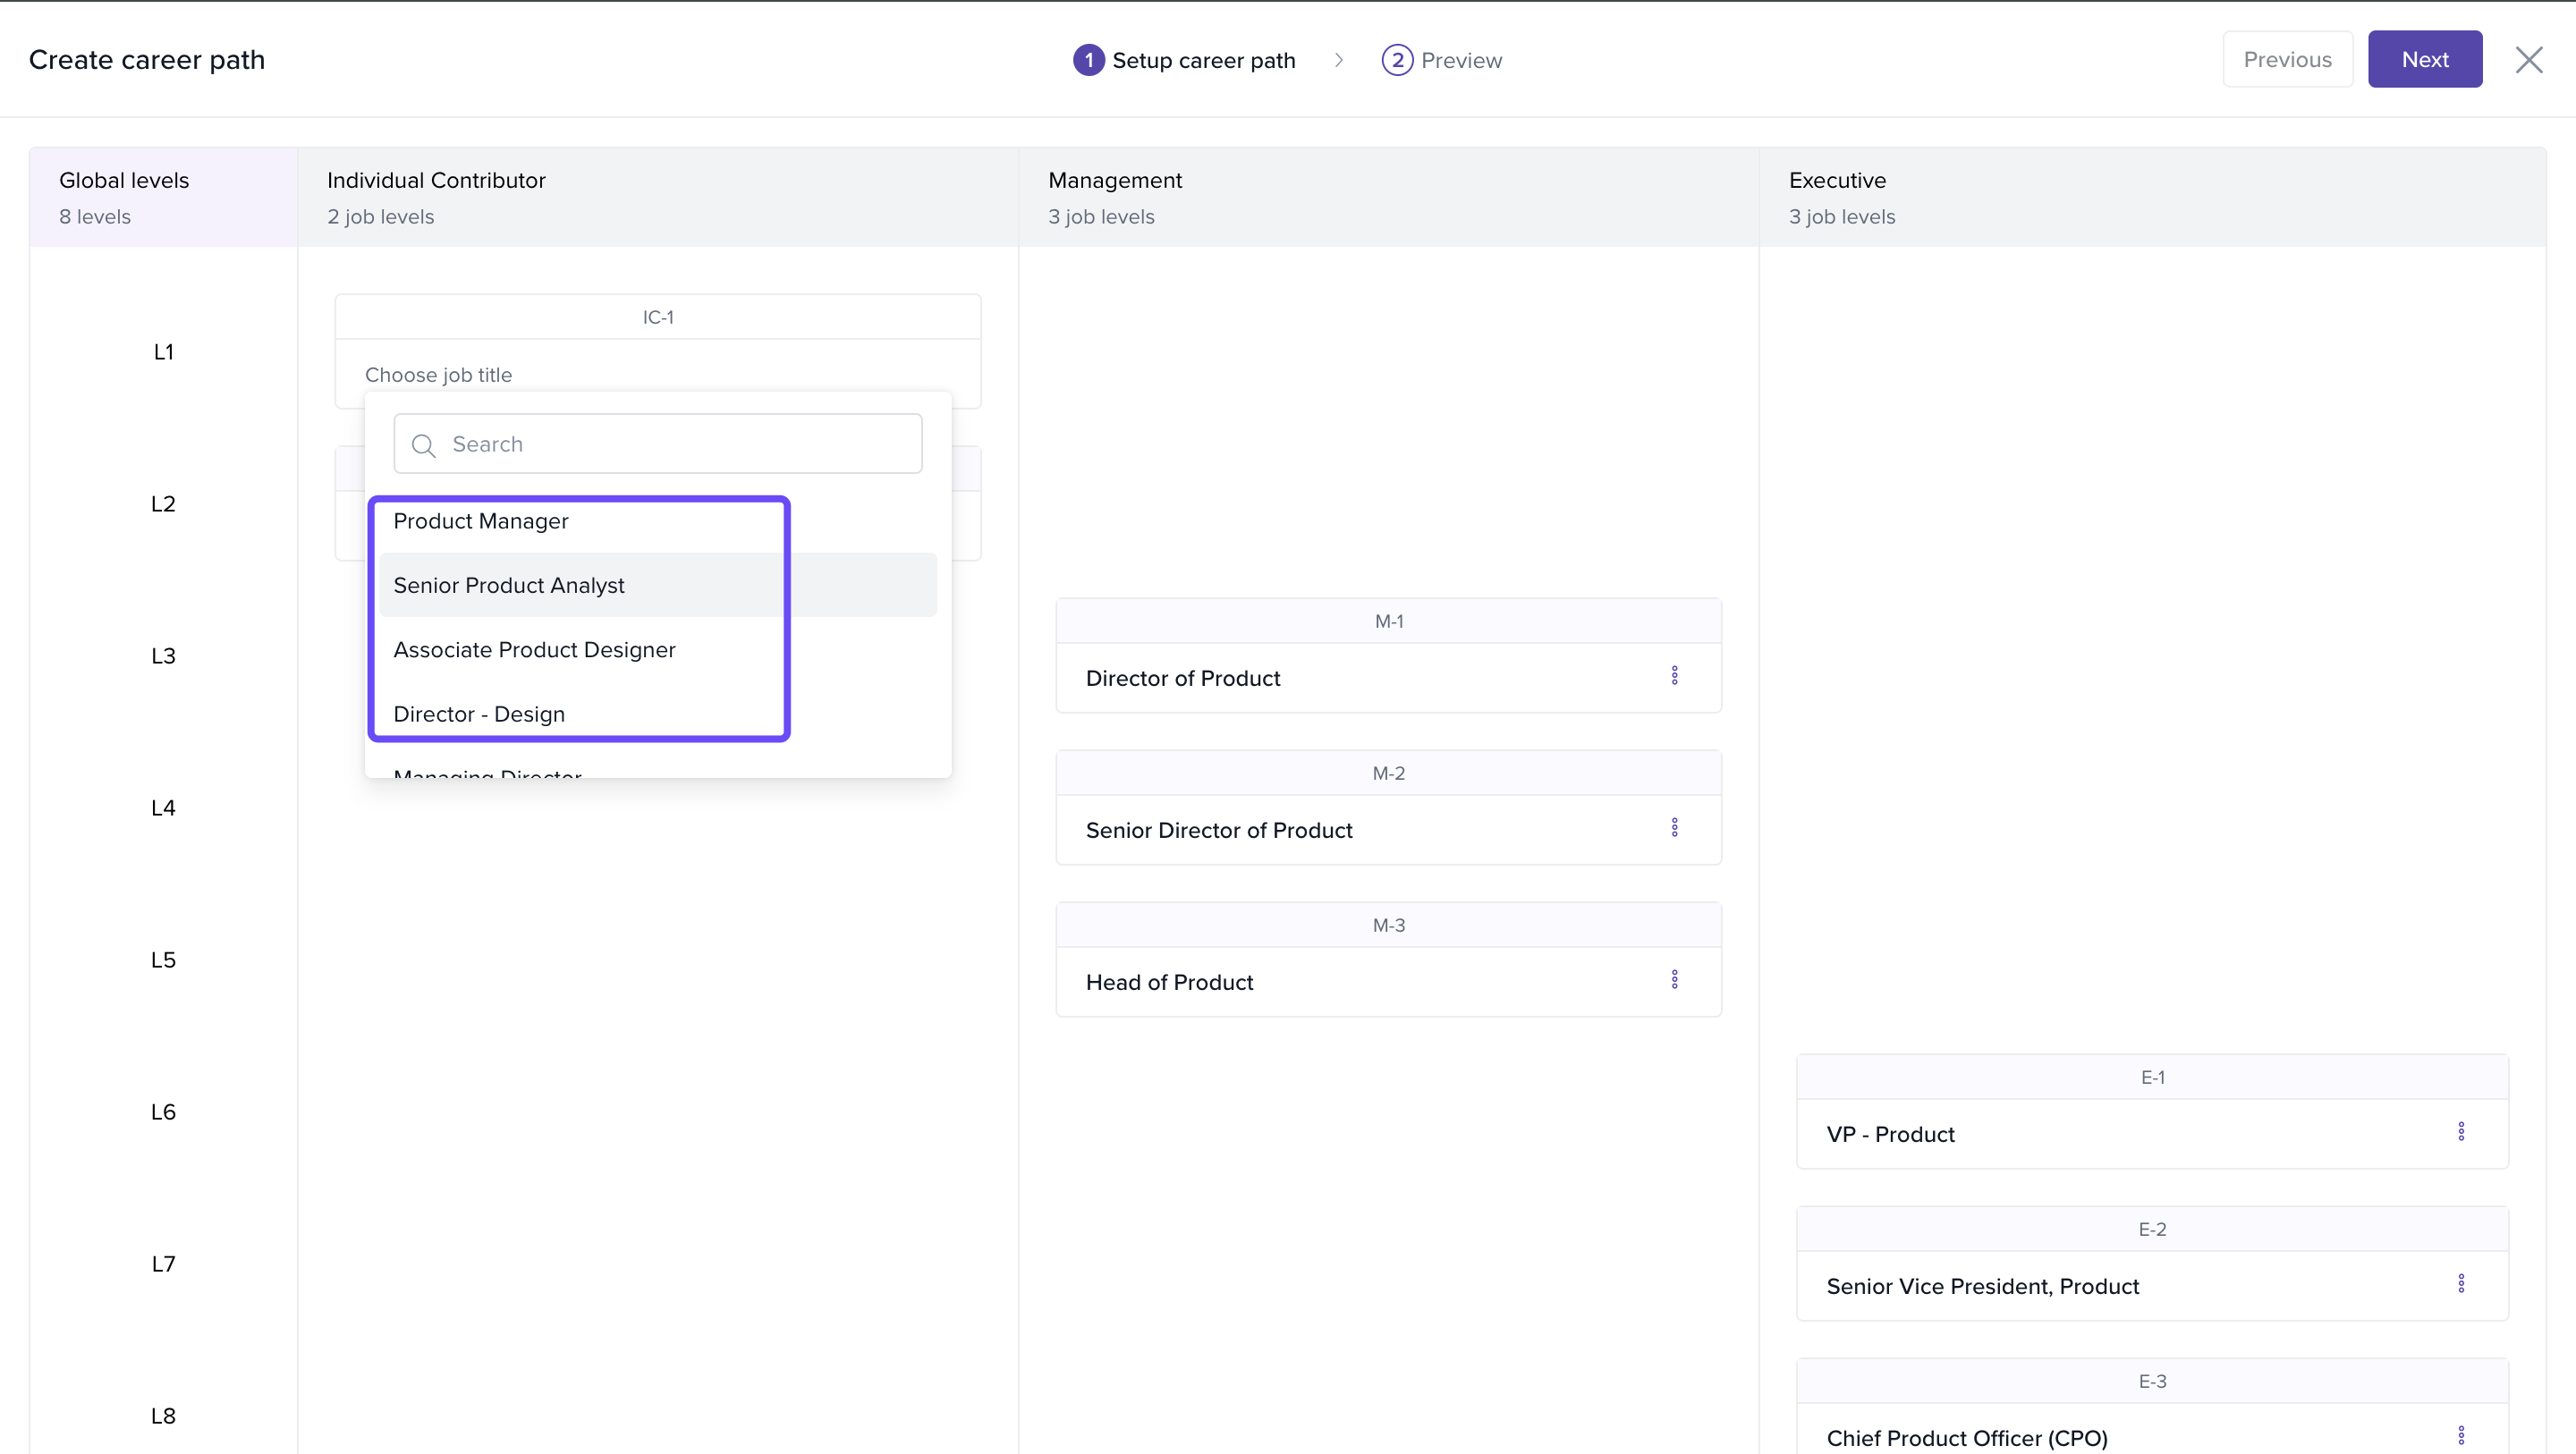The height and width of the screenshot is (1454, 2576).
Task: Click the search magnifier icon
Action: (424, 445)
